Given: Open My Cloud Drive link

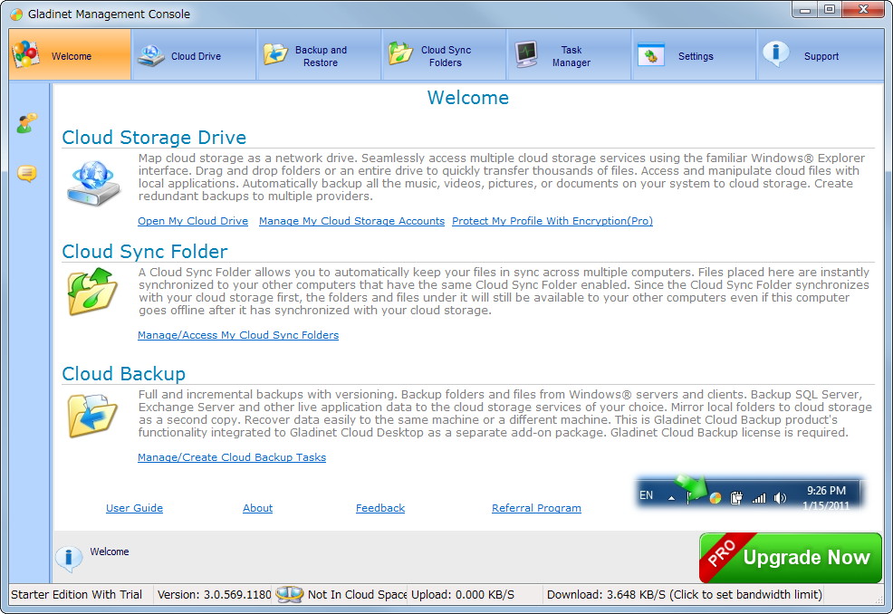Looking at the screenshot, I should (193, 221).
